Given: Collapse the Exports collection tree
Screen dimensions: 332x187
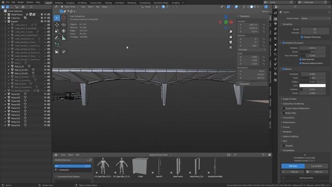Looking at the screenshot, I should point(5,21).
